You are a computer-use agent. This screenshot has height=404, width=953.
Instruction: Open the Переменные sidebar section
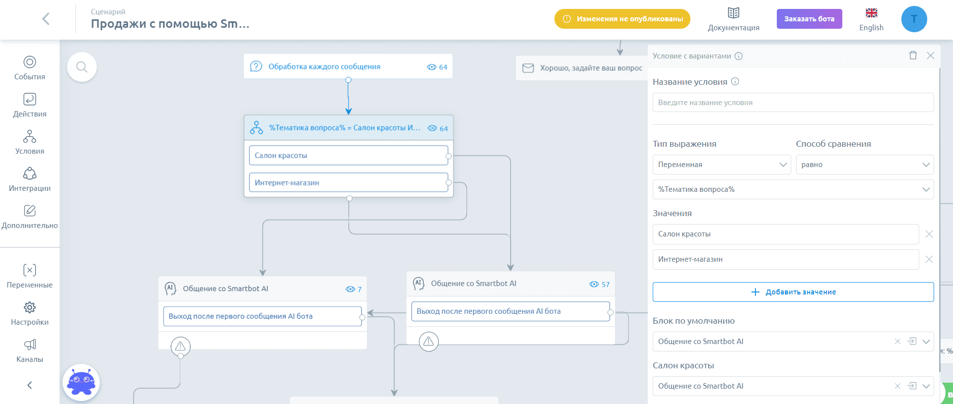[30, 276]
